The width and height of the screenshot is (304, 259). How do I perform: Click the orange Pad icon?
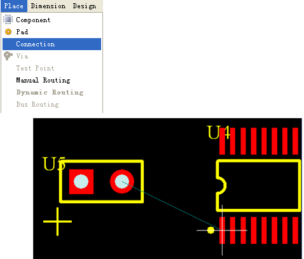click(x=8, y=32)
